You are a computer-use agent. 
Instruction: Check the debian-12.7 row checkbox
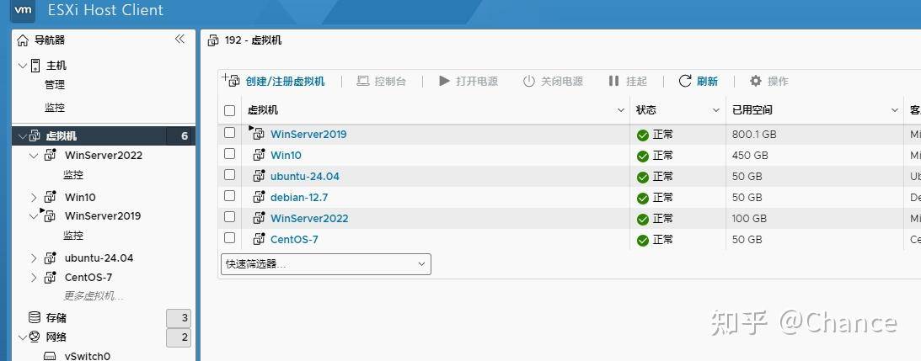(x=230, y=196)
